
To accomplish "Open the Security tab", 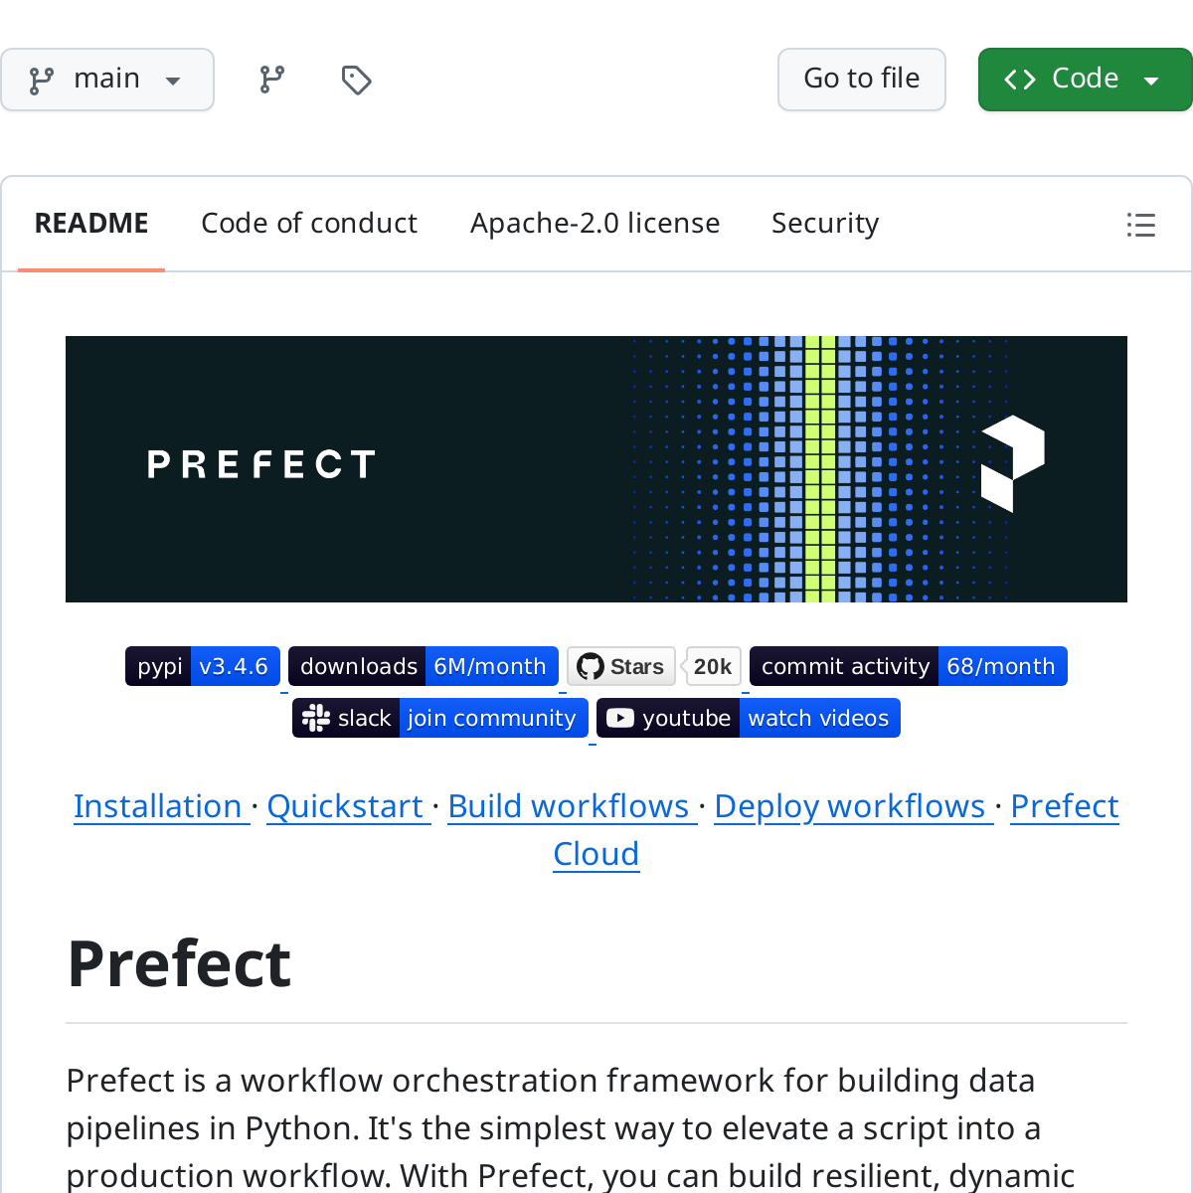I will pos(824,223).
